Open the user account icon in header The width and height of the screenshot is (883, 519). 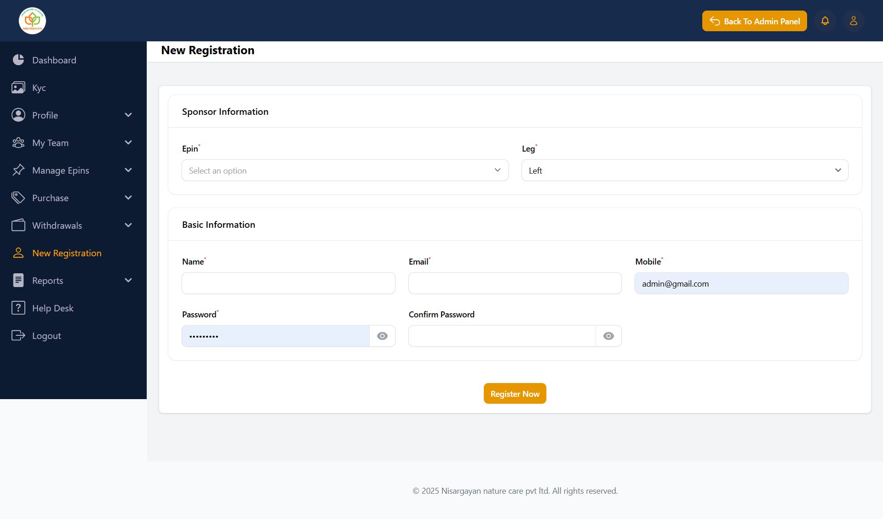coord(854,21)
